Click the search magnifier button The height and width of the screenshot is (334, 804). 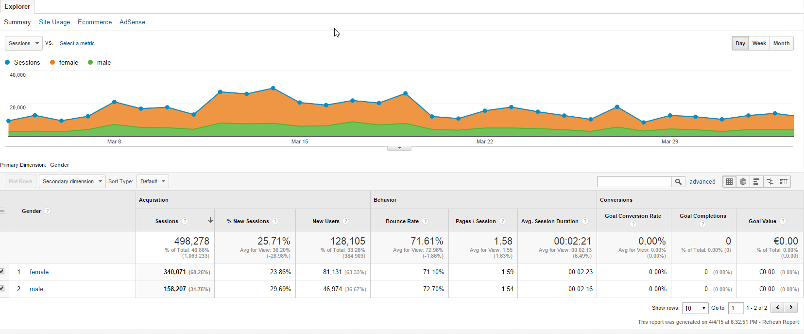[678, 181]
